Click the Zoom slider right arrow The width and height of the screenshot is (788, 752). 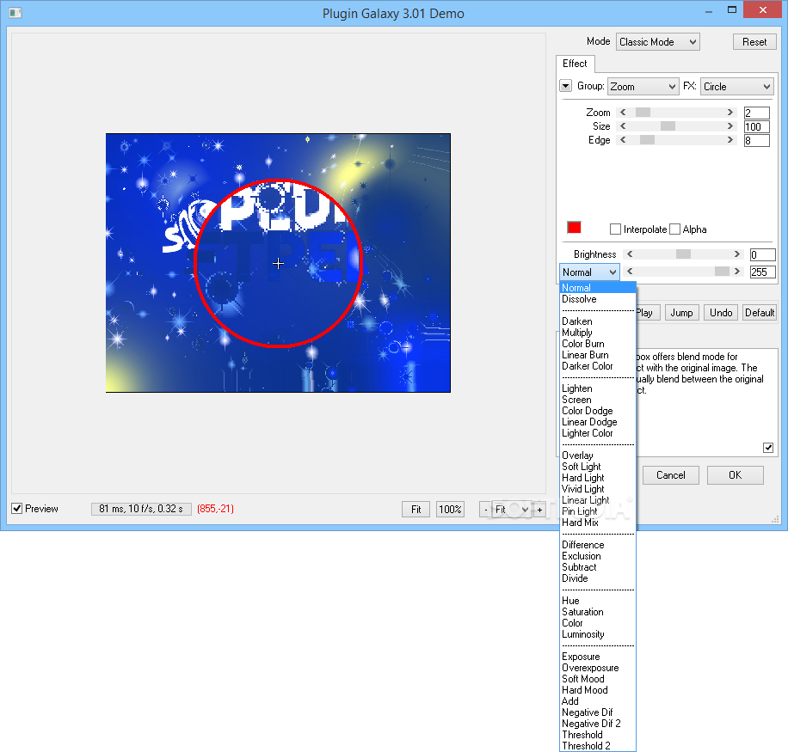tap(730, 113)
